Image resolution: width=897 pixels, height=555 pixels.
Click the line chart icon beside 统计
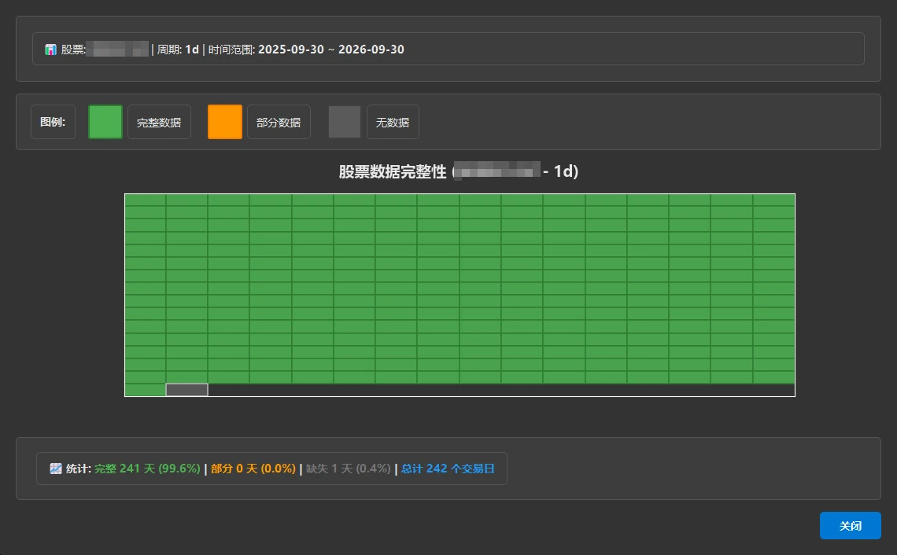56,469
